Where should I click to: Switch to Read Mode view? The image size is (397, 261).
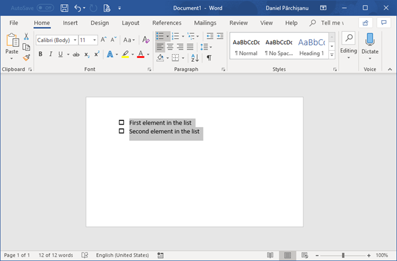[270, 255]
